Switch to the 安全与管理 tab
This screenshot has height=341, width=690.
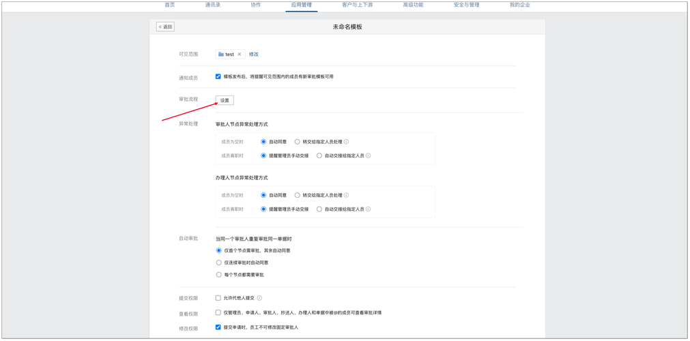(x=466, y=5)
